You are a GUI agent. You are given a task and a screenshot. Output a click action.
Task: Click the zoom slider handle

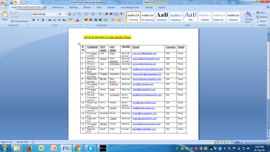(x=254, y=142)
